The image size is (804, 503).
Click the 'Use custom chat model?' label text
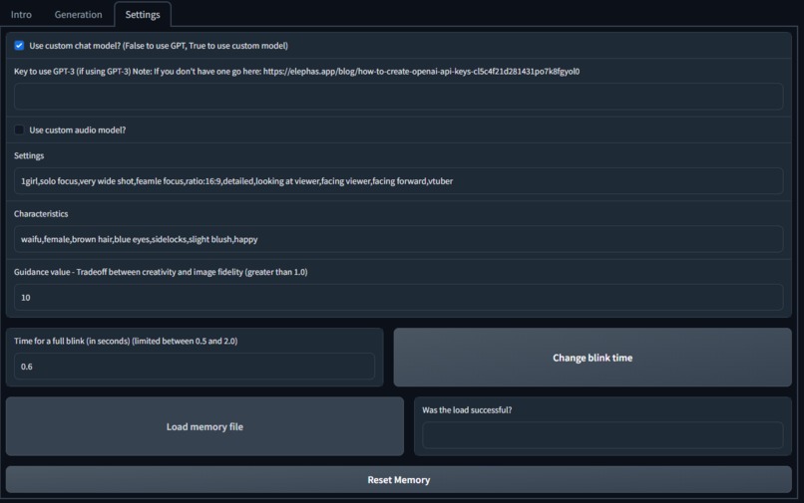(159, 46)
